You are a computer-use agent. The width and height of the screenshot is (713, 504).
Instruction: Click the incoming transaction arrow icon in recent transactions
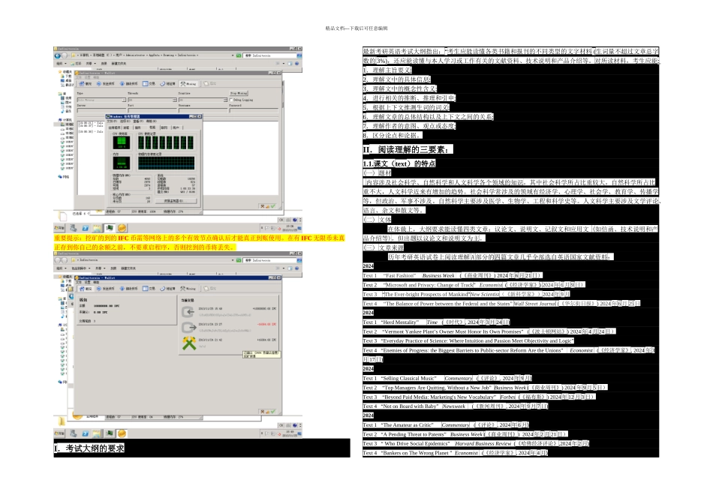pyautogui.click(x=188, y=312)
